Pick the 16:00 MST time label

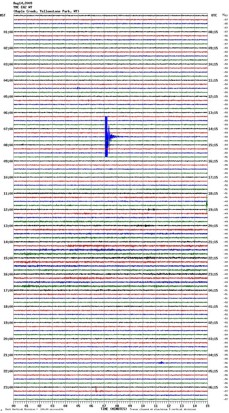[8, 274]
